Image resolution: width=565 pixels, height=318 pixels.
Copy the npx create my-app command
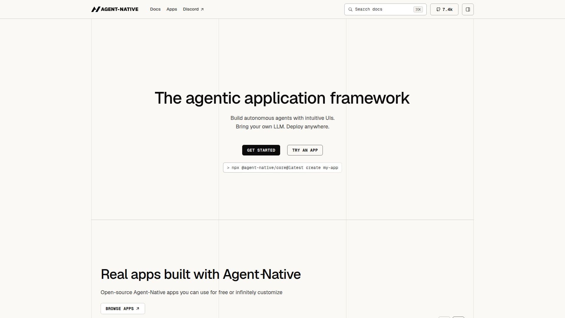point(282,168)
